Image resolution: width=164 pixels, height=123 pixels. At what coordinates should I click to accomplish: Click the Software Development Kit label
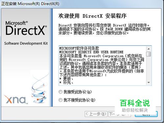pyautogui.click(x=26, y=43)
